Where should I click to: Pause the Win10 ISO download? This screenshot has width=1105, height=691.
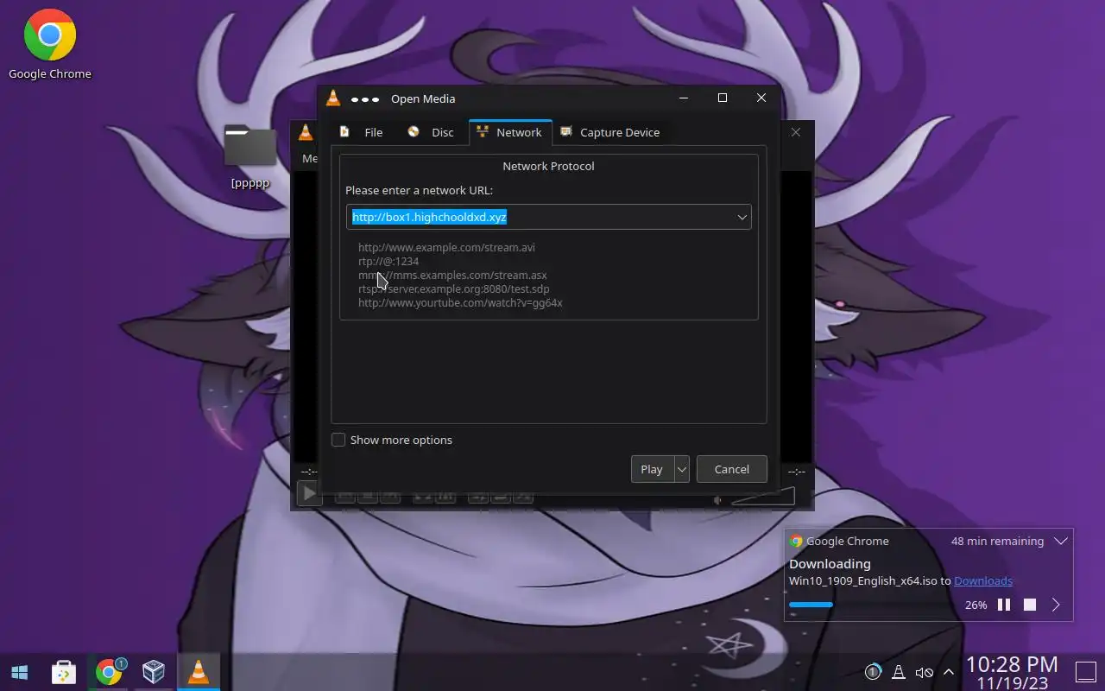coord(1004,605)
